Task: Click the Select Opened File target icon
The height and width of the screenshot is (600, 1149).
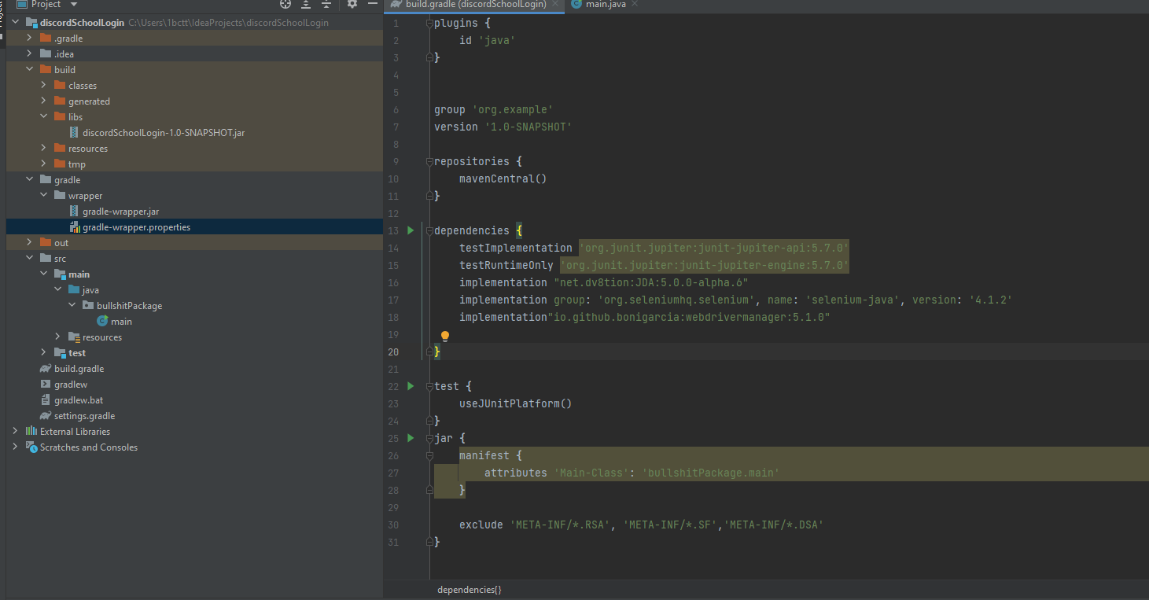Action: tap(285, 4)
